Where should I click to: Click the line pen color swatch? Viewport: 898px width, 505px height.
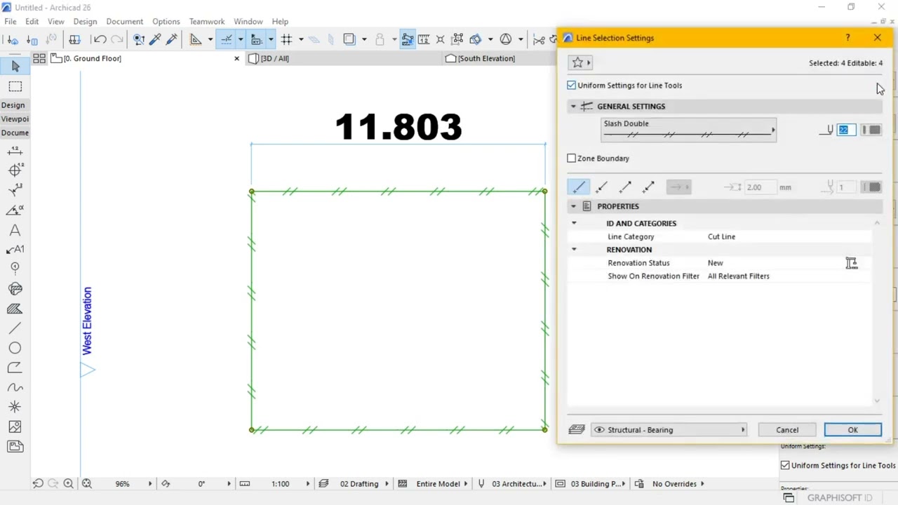871,130
